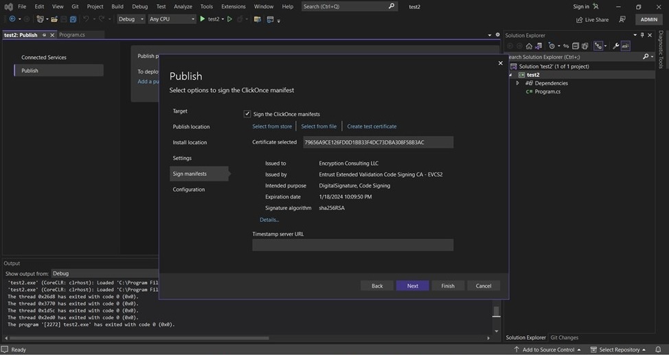This screenshot has width=669, height=355.
Task: Click the Back button
Action: tap(377, 286)
